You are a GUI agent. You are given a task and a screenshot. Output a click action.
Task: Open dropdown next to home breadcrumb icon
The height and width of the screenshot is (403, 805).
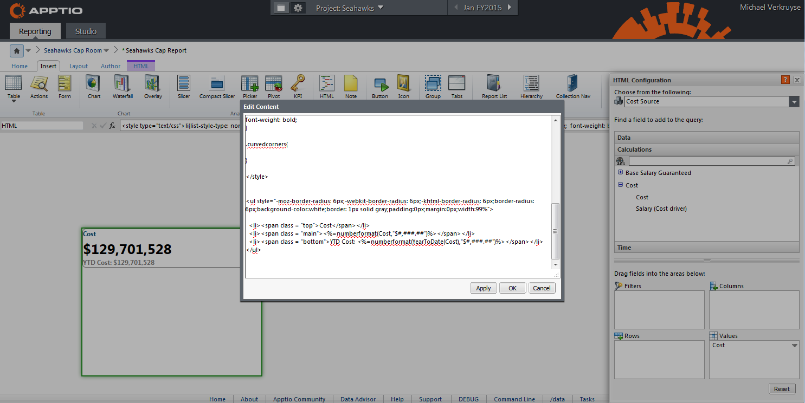pyautogui.click(x=28, y=50)
